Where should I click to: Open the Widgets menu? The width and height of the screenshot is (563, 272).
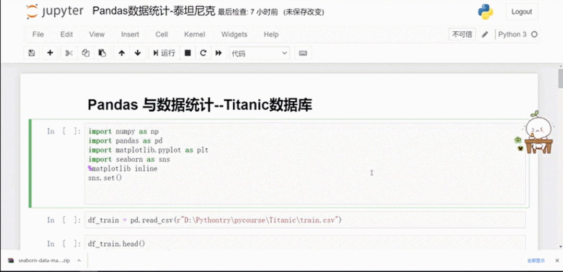[234, 34]
